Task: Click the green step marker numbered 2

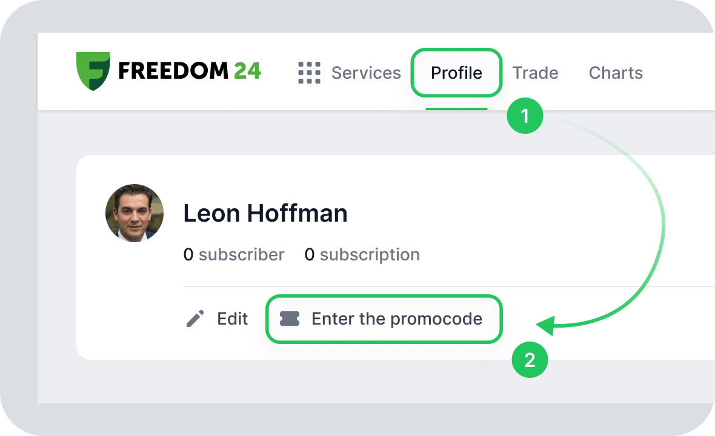Action: click(x=530, y=360)
